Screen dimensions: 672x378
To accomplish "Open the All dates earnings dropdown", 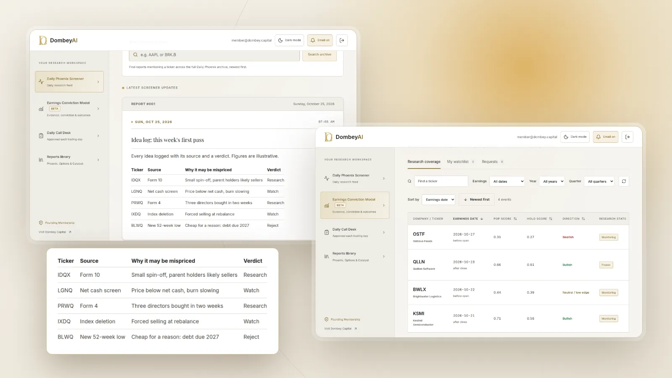I will pos(508,181).
